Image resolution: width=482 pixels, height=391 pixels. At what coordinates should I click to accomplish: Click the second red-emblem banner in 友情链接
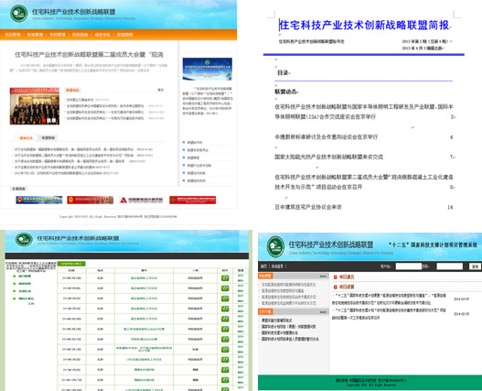[90, 201]
